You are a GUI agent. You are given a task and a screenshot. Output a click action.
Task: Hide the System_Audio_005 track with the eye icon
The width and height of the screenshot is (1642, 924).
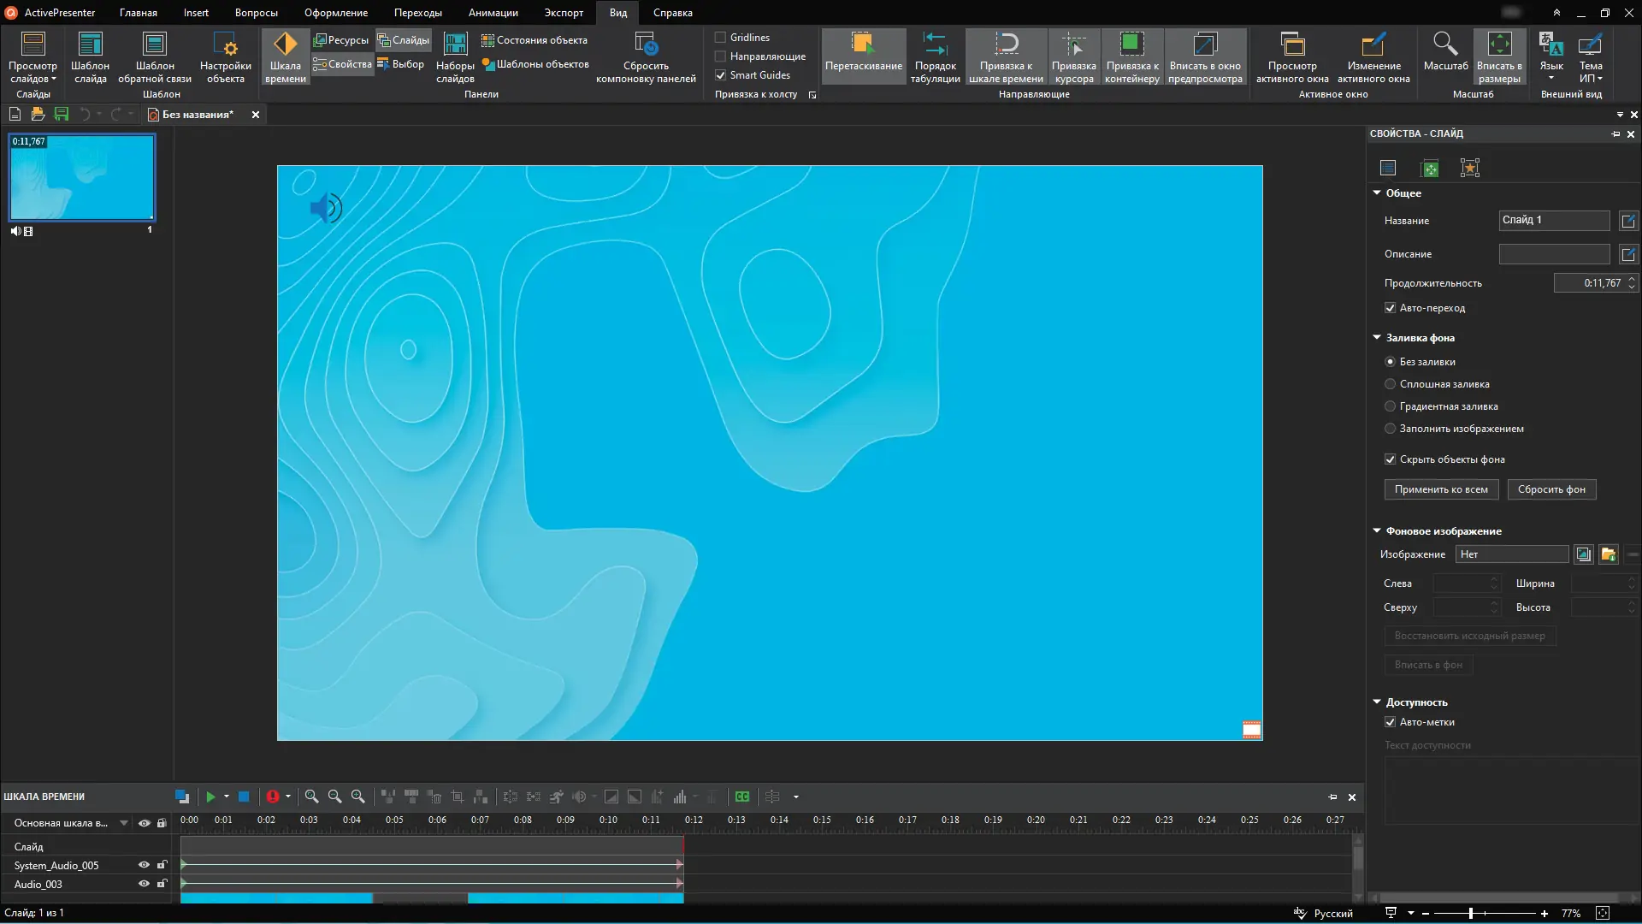click(144, 865)
